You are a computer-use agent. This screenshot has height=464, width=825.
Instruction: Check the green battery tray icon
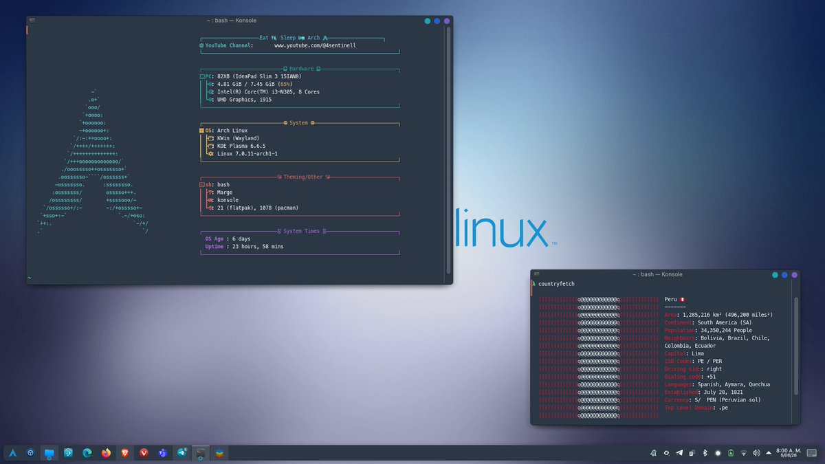[x=731, y=453]
